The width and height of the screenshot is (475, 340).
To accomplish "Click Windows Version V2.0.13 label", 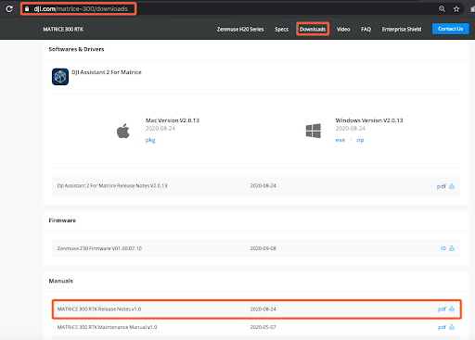I will coord(369,120).
